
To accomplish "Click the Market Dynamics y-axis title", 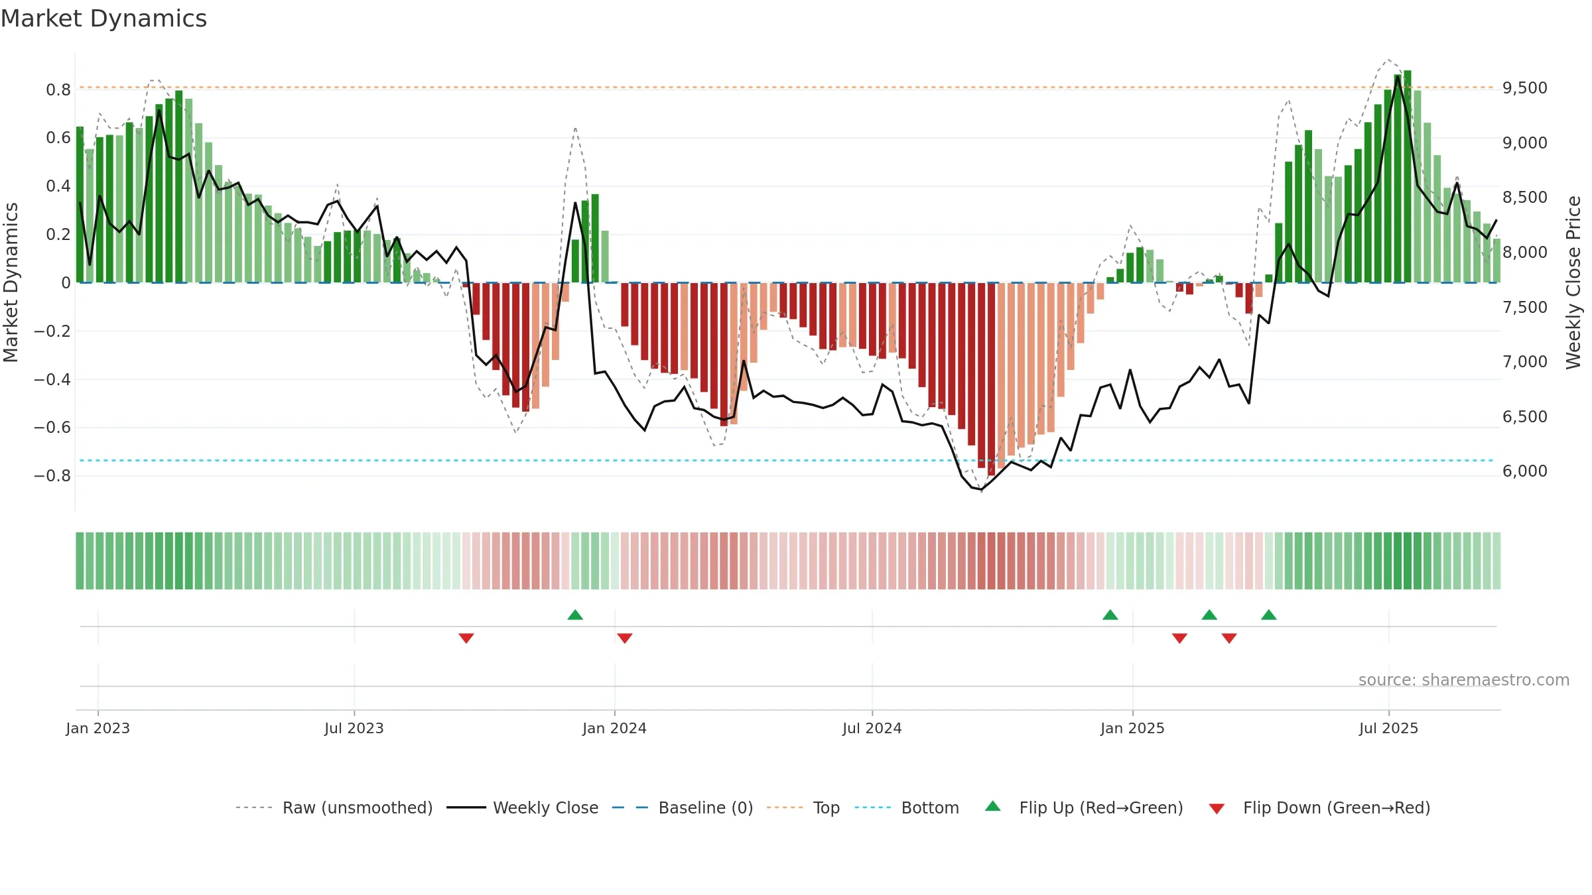I will 11,282.
